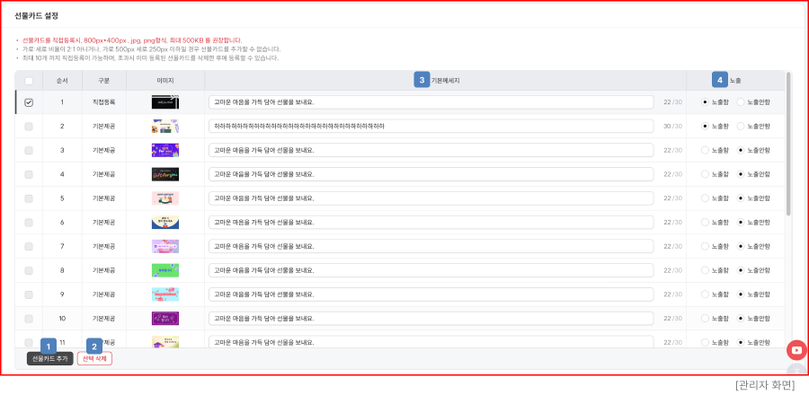Toggle the header select-all checkbox
The image size is (809, 395).
click(29, 80)
